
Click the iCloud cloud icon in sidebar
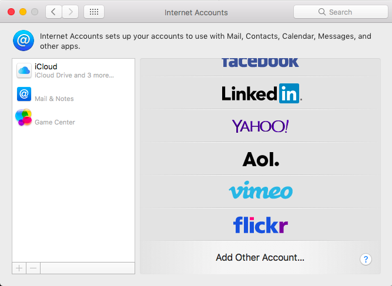pos(24,70)
